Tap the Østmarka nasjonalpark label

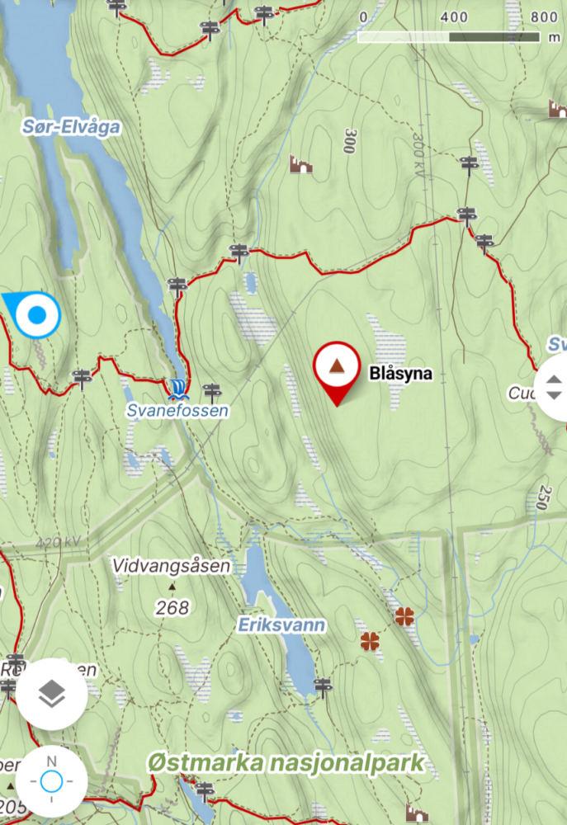tap(286, 763)
